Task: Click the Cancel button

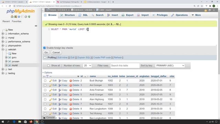Action: tap(56, 52)
